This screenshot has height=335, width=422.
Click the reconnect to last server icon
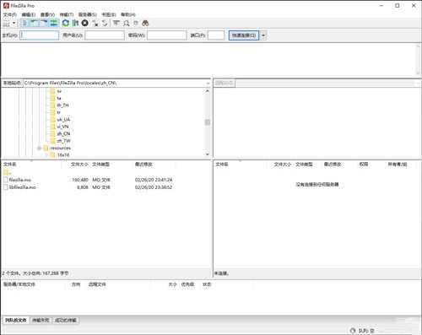pyautogui.click(x=105, y=23)
